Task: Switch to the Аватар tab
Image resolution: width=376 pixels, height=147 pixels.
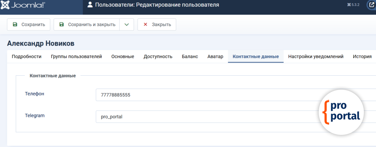Action: tap(215, 57)
